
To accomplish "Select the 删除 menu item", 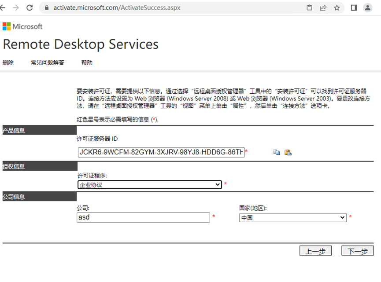I will [x=7, y=62].
